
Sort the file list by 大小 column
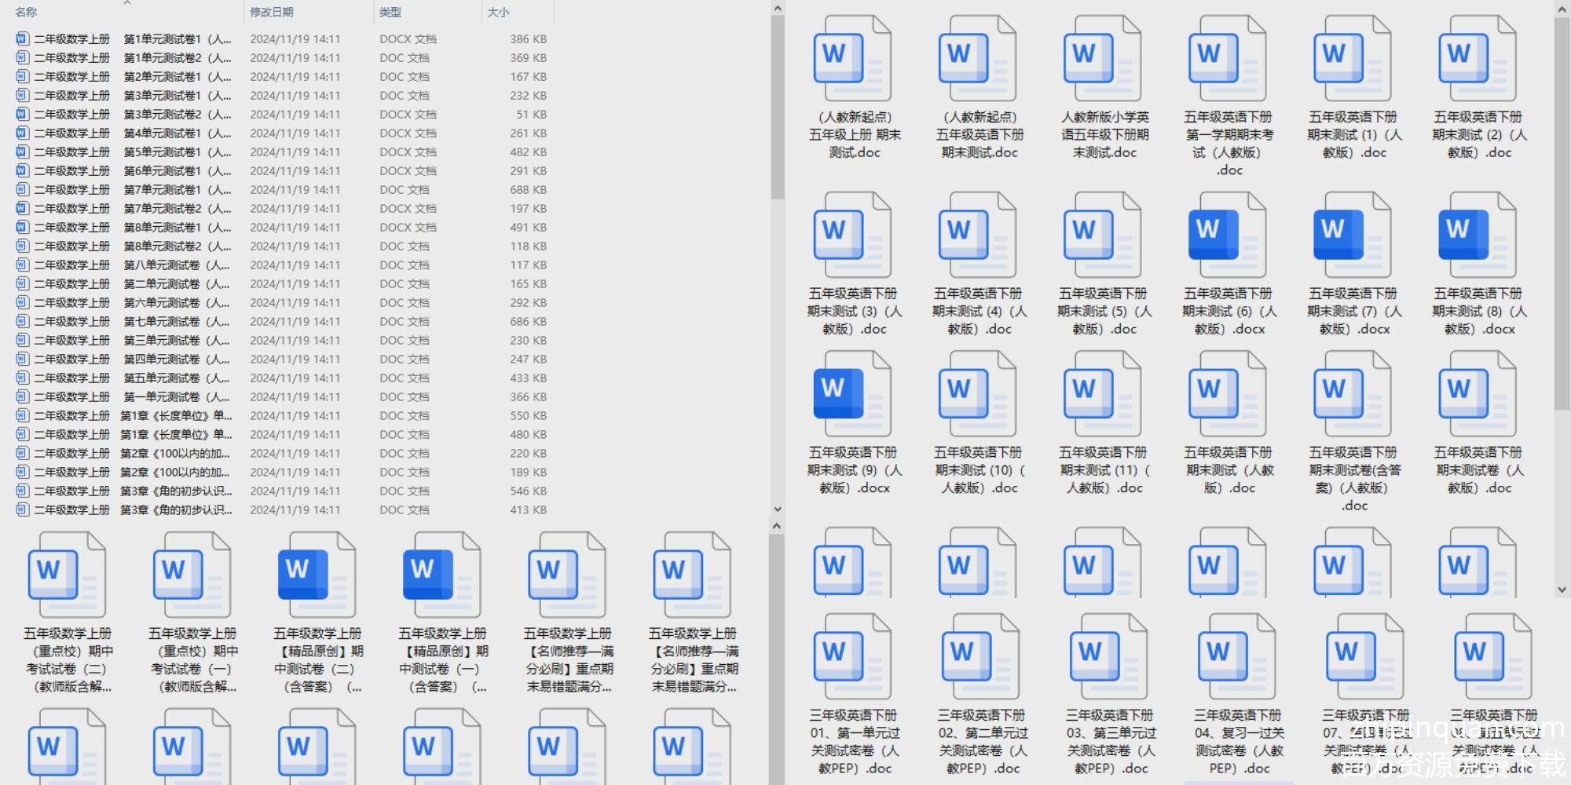click(498, 12)
